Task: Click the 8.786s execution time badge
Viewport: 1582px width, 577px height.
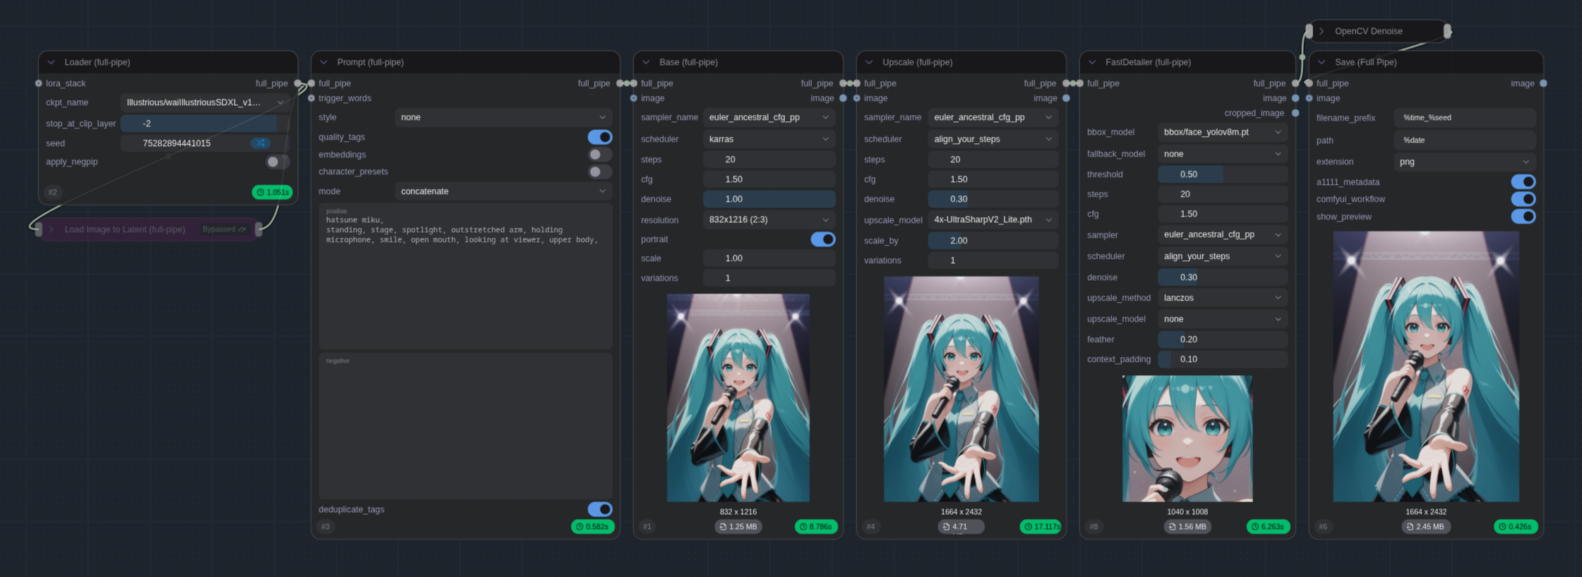Action: click(x=816, y=527)
